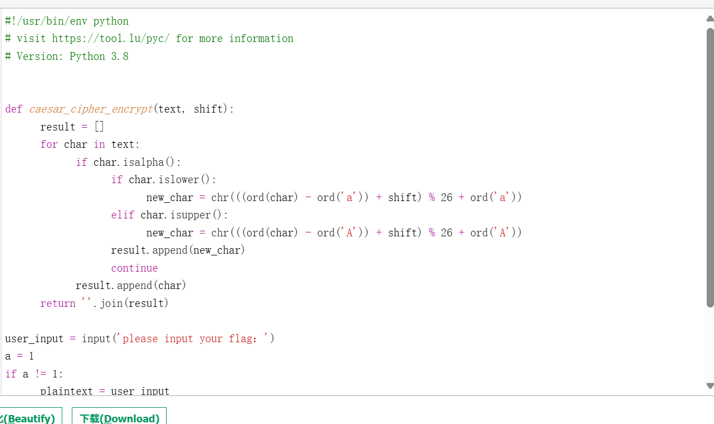This screenshot has width=714, height=424.
Task: Click the 'elif char.isupper()' statement
Action: click(x=169, y=215)
